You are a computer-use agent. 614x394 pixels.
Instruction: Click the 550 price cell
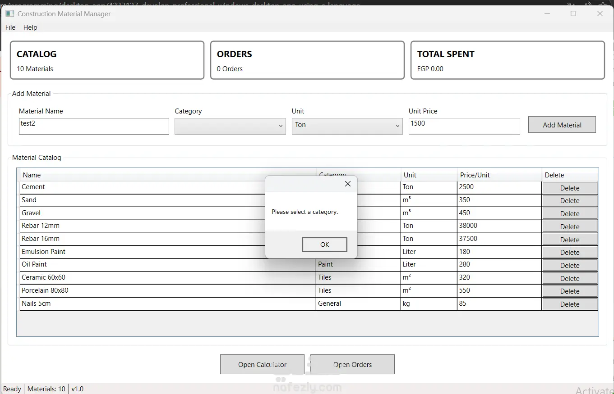click(x=499, y=291)
